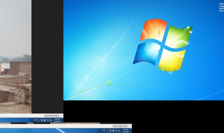Viewport: 224px width, 133px height.
Task: Open the 2:56 PM clock in lower taskbar
Action: point(125,130)
